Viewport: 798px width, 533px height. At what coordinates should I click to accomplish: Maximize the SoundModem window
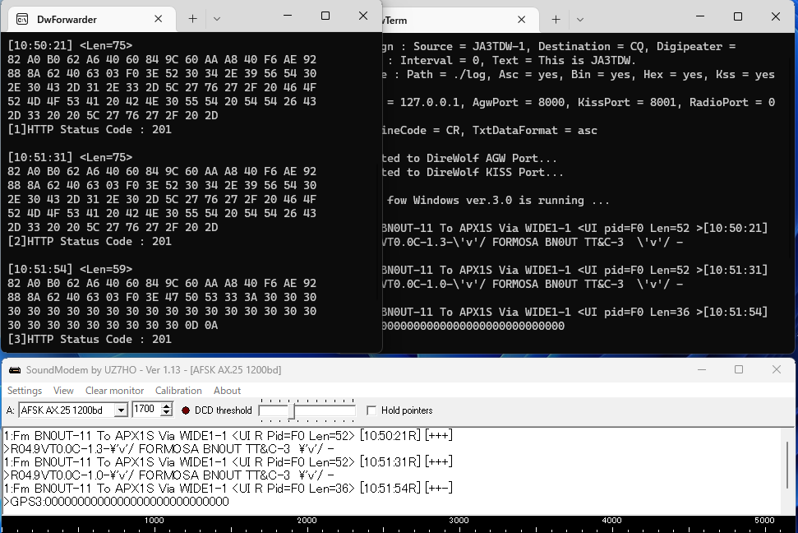click(739, 369)
